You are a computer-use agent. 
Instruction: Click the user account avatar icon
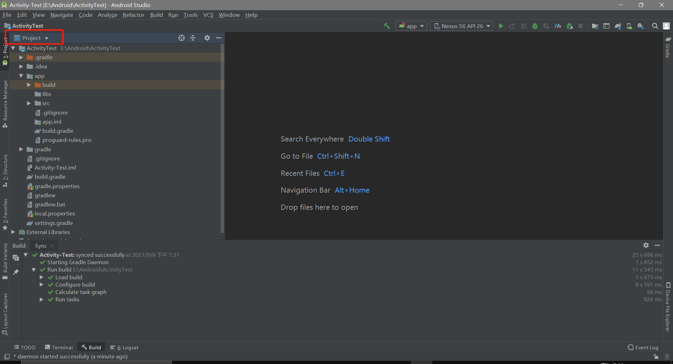[x=667, y=26]
